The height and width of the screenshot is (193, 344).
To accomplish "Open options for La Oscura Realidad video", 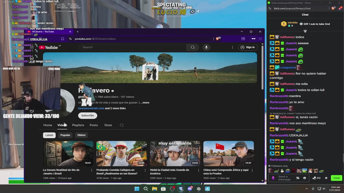I will click(x=91, y=170).
